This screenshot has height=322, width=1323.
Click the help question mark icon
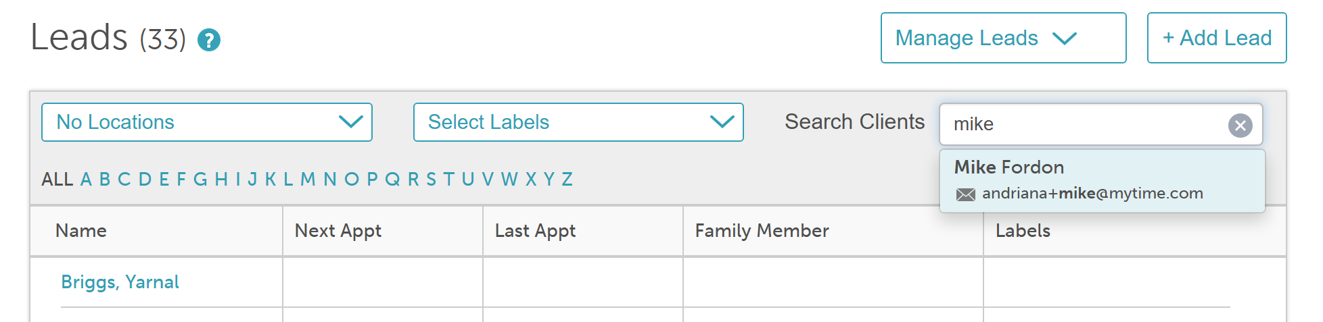[209, 41]
